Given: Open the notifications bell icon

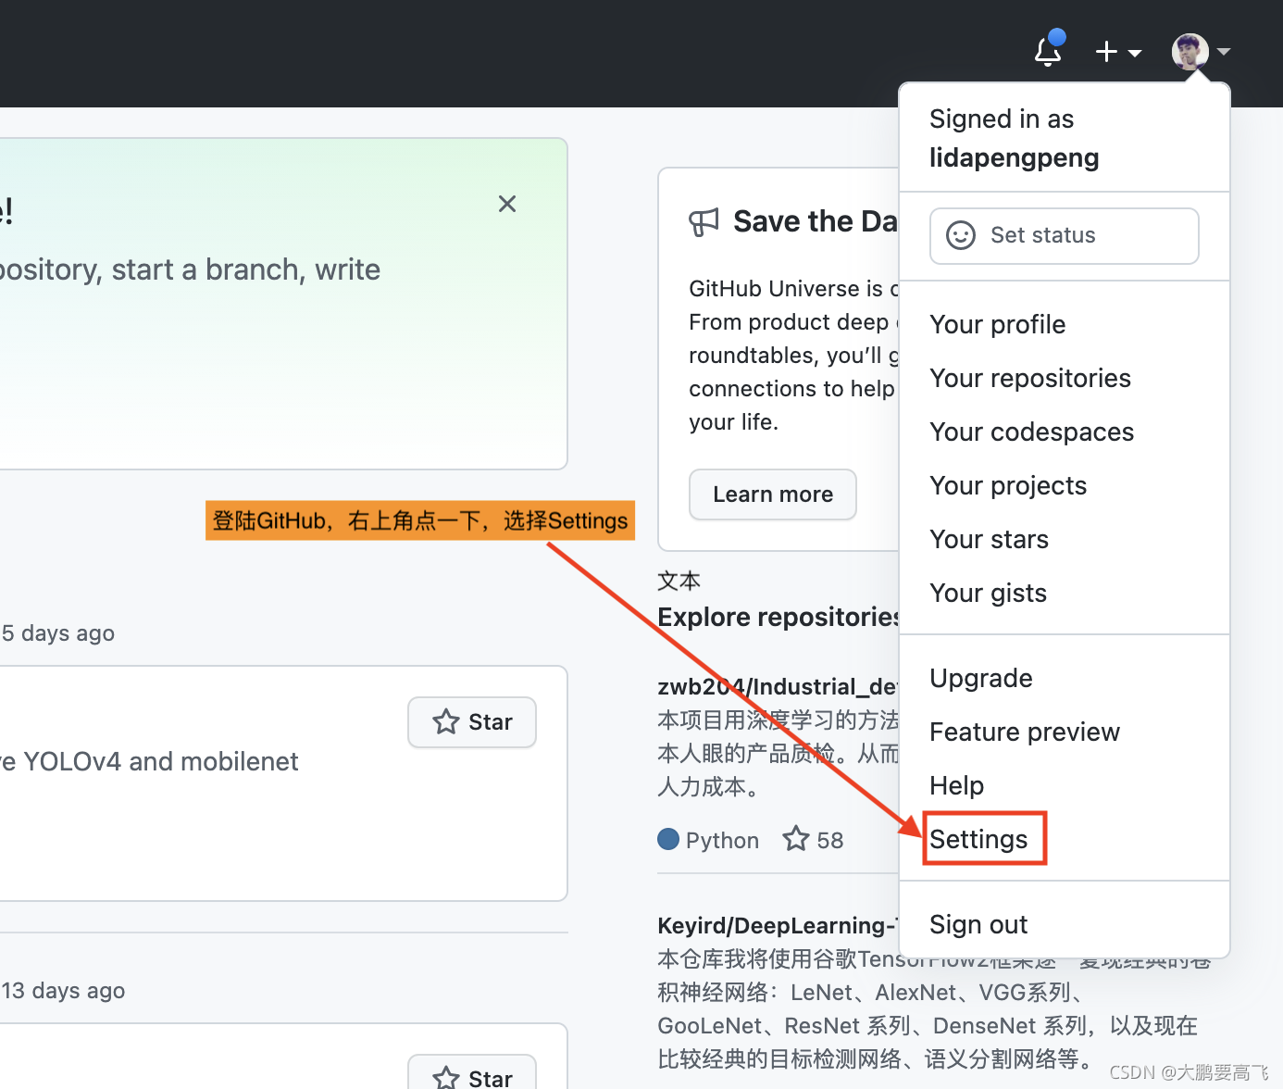Looking at the screenshot, I should click(x=1048, y=50).
